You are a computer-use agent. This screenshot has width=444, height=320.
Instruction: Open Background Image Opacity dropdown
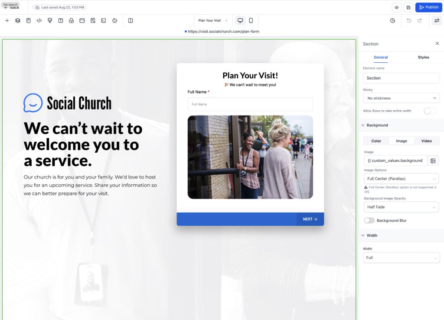click(401, 207)
